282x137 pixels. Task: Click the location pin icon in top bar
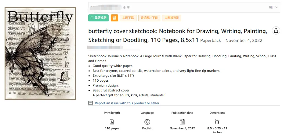[128, 7]
